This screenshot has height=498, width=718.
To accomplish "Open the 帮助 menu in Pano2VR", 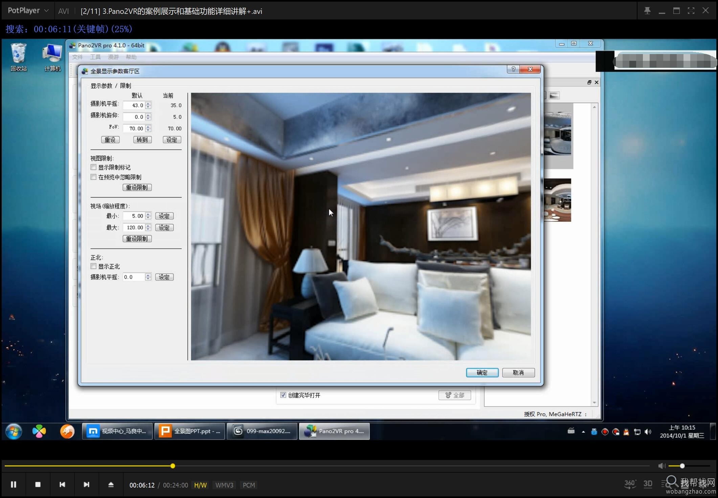I will click(x=131, y=57).
